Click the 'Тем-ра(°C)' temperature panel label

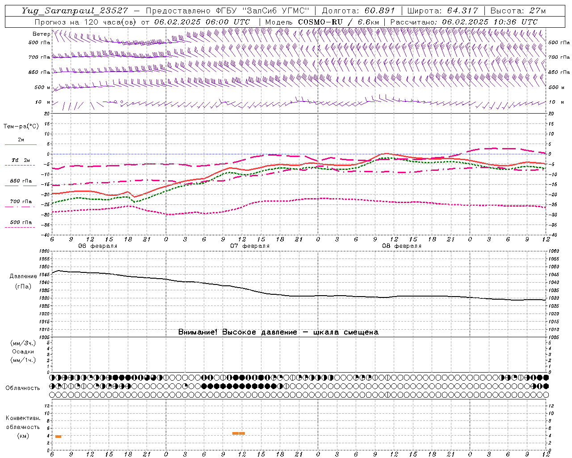tap(21, 127)
